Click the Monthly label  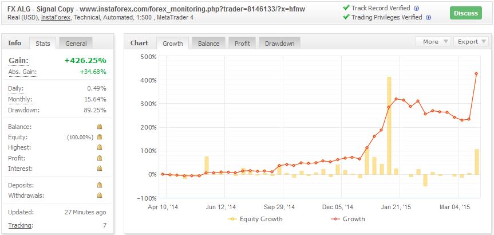pyautogui.click(x=20, y=99)
